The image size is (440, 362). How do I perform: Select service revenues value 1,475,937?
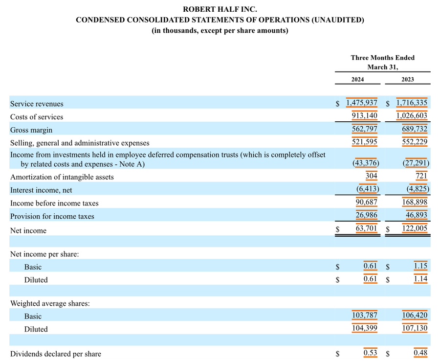(361, 103)
